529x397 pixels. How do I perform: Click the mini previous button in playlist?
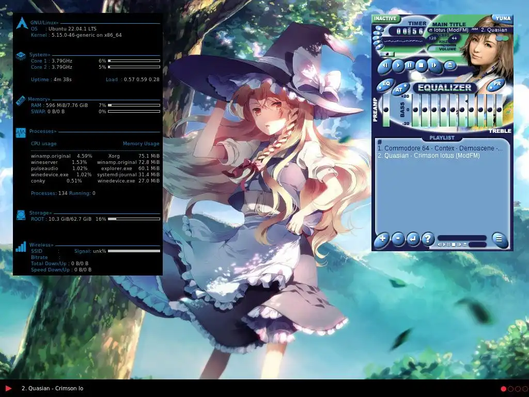(x=440, y=245)
